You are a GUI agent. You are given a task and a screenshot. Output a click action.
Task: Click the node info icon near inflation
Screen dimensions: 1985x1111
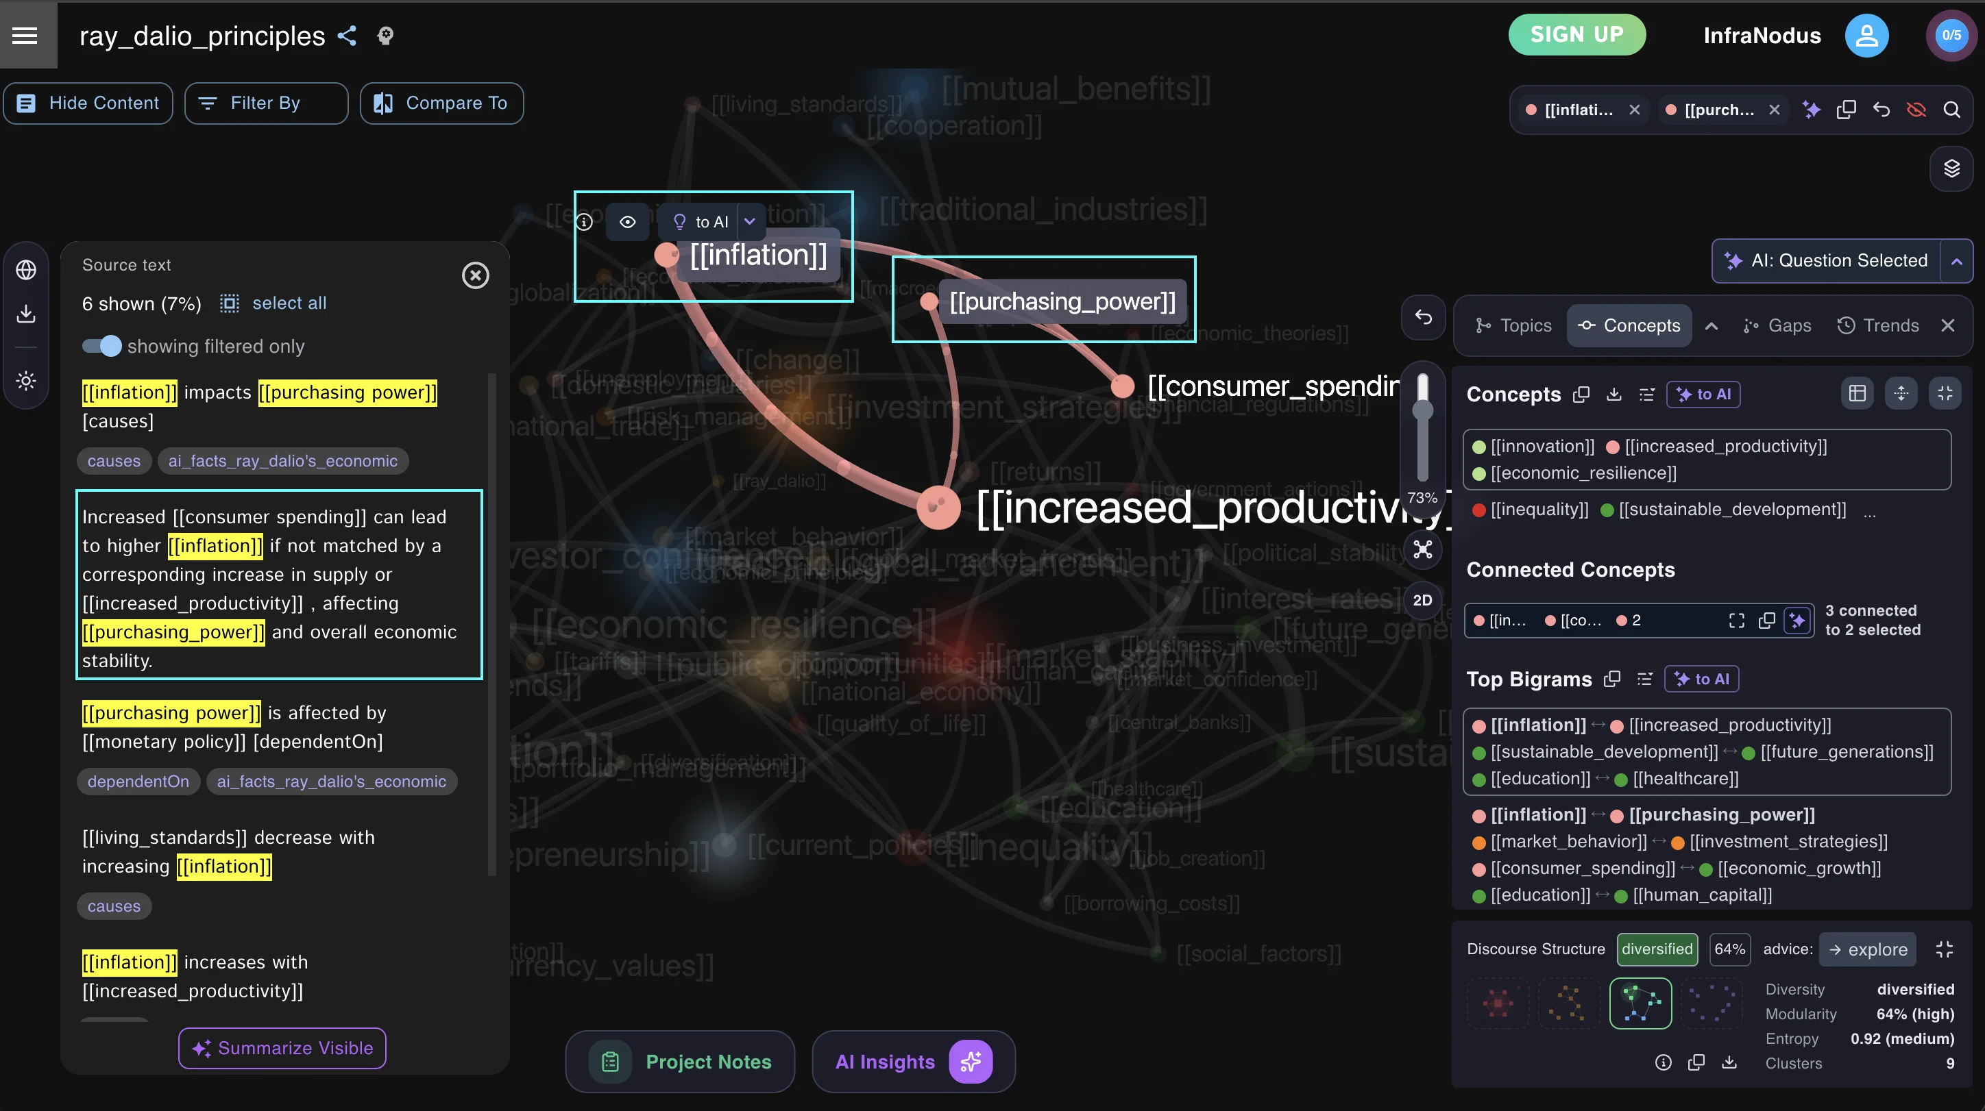pyautogui.click(x=585, y=222)
